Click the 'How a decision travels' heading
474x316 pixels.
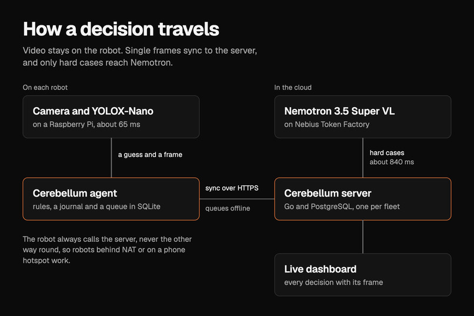coord(121,29)
